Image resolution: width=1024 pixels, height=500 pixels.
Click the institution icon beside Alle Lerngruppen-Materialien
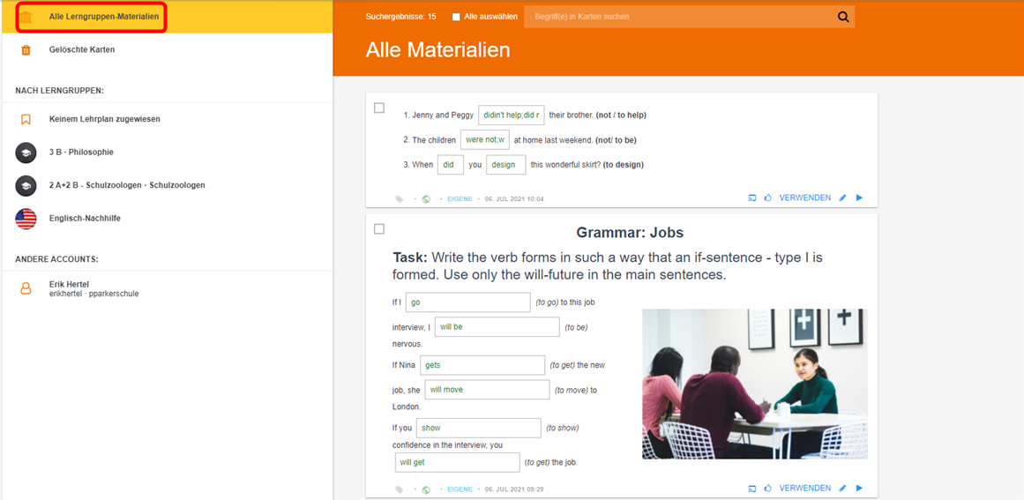[x=26, y=17]
